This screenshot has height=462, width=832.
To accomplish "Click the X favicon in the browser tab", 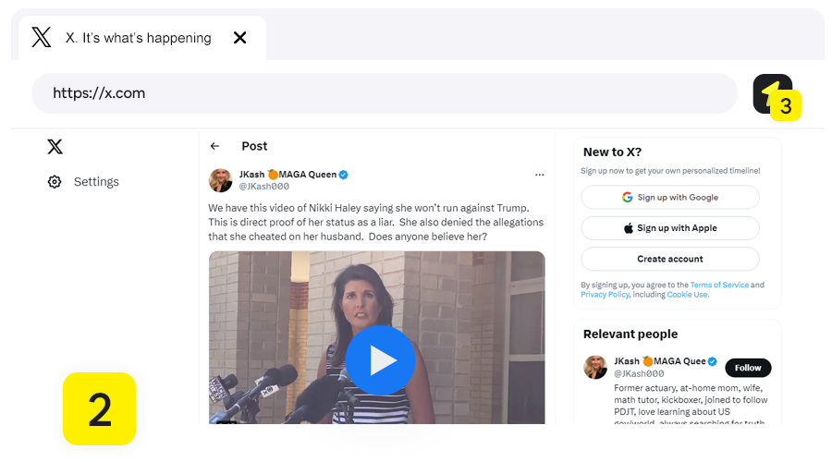I will pyautogui.click(x=42, y=38).
